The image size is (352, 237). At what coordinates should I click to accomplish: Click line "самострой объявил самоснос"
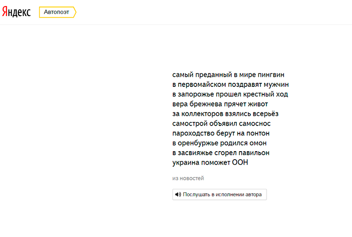click(x=222, y=124)
